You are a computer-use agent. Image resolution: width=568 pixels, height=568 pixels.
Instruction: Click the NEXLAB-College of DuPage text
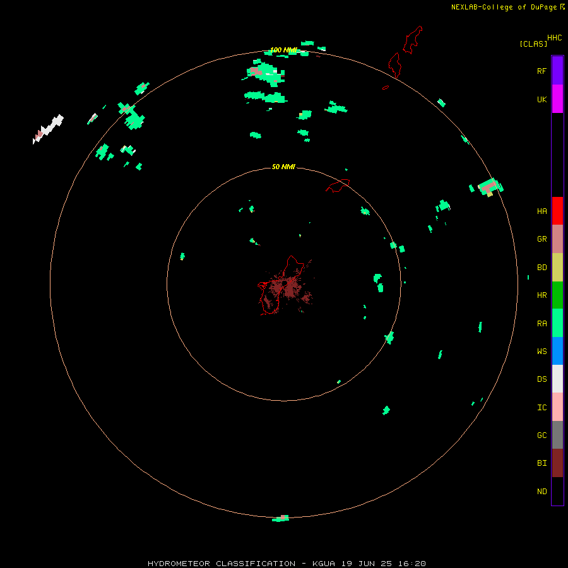(x=504, y=7)
